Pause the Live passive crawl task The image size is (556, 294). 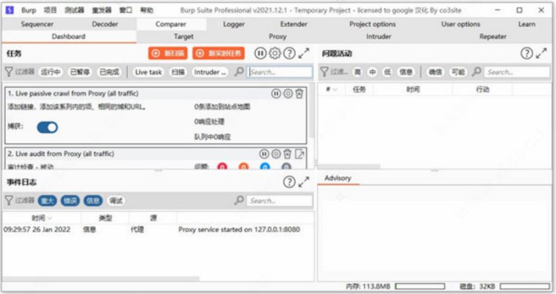tap(276, 94)
